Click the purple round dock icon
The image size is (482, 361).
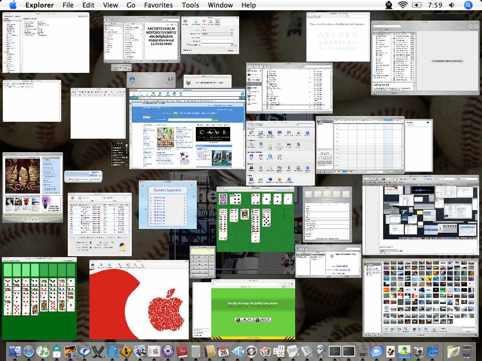(168, 351)
